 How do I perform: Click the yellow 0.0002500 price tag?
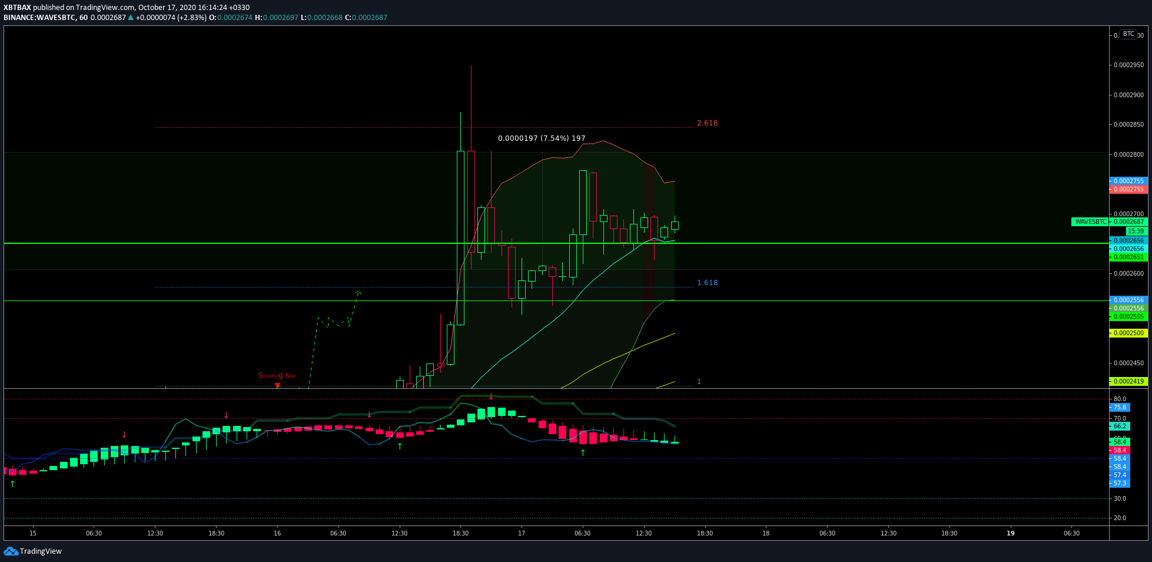[1128, 333]
